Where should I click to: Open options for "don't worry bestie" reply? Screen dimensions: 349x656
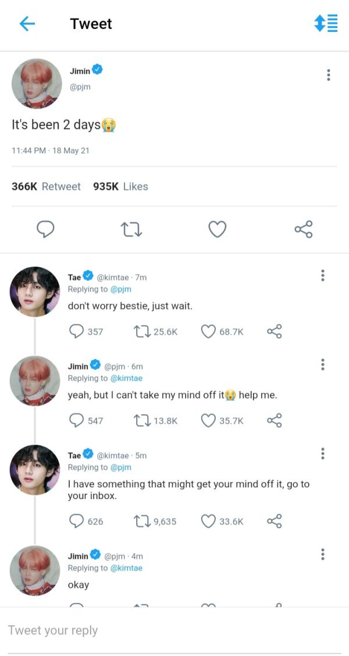point(322,275)
